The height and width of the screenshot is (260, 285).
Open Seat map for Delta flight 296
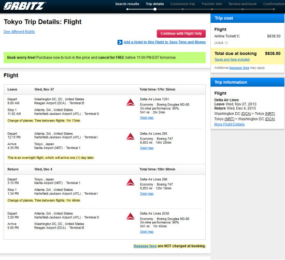147,194
